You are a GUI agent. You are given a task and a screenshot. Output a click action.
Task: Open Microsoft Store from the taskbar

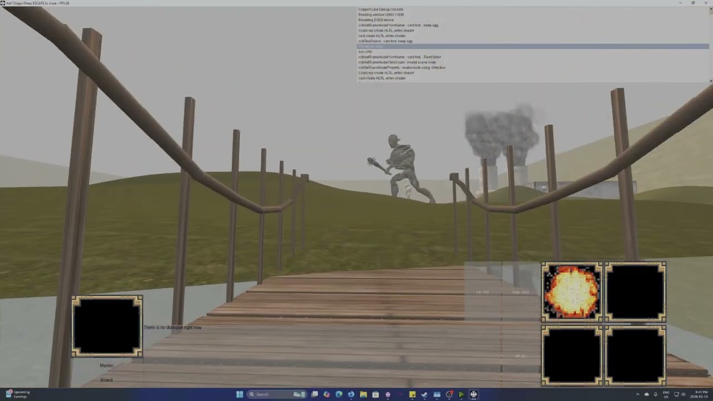(x=375, y=394)
